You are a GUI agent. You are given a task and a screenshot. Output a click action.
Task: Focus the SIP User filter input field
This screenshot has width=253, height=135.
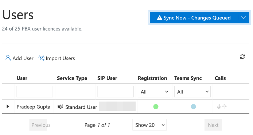pyautogui.click(x=116, y=92)
